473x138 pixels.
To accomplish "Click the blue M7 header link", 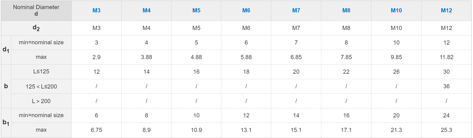I will tap(296, 10).
